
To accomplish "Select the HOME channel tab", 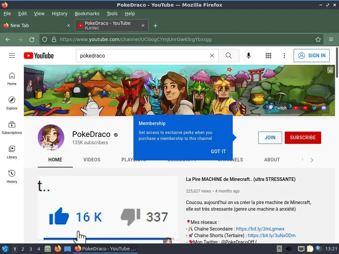I will [55, 160].
